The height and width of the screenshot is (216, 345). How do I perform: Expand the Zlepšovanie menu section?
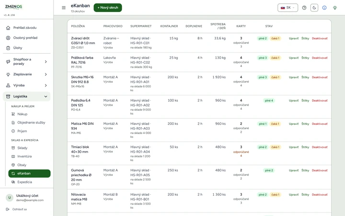click(x=26, y=74)
